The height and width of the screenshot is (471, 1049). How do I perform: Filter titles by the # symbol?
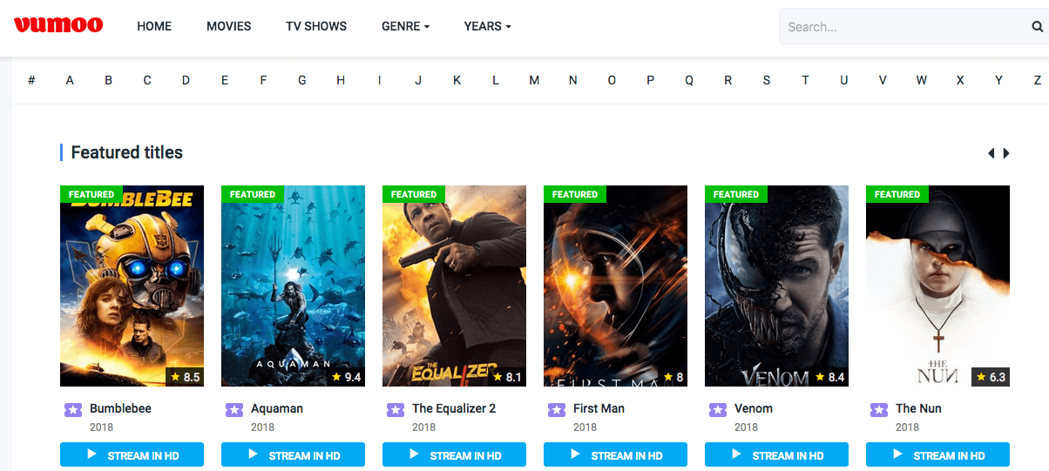tap(31, 80)
